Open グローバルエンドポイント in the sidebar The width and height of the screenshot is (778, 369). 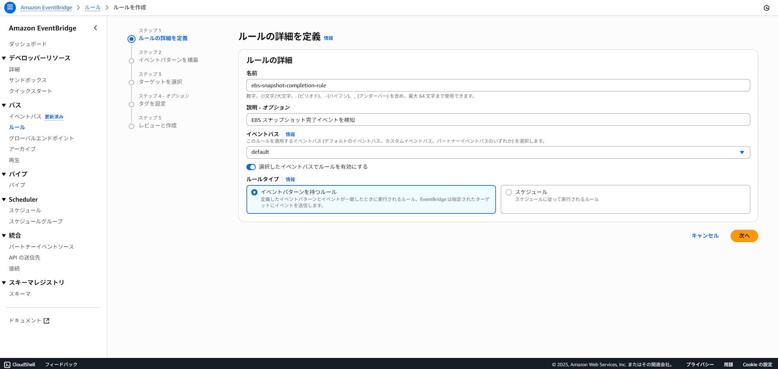pos(41,138)
